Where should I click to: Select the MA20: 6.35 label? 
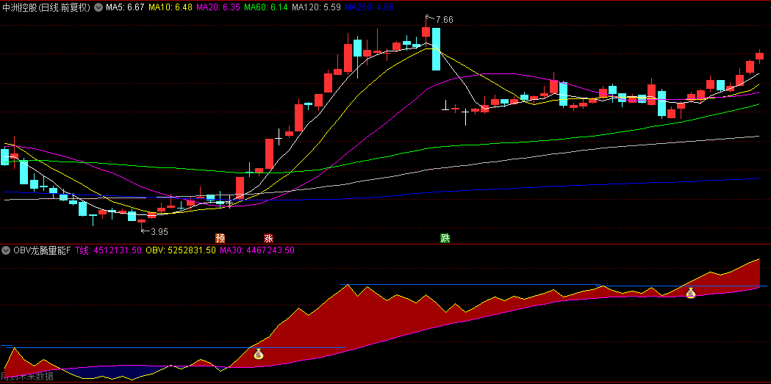pos(218,7)
